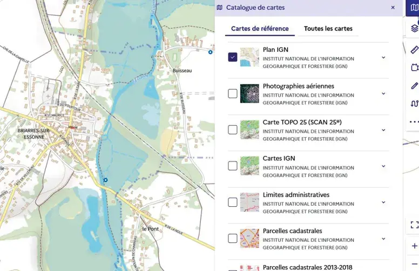Click the Plan IGN layer title
Image resolution: width=419 pixels, height=271 pixels.
click(x=275, y=50)
